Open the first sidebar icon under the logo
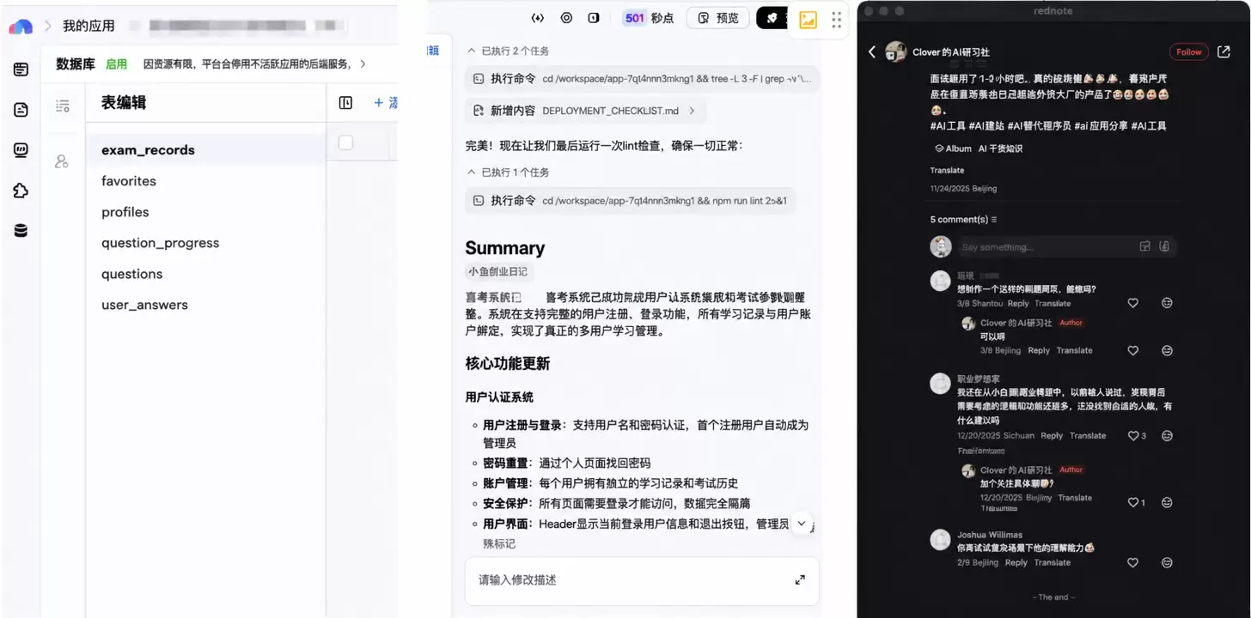Viewport: 1251px width, 618px height. tap(21, 70)
